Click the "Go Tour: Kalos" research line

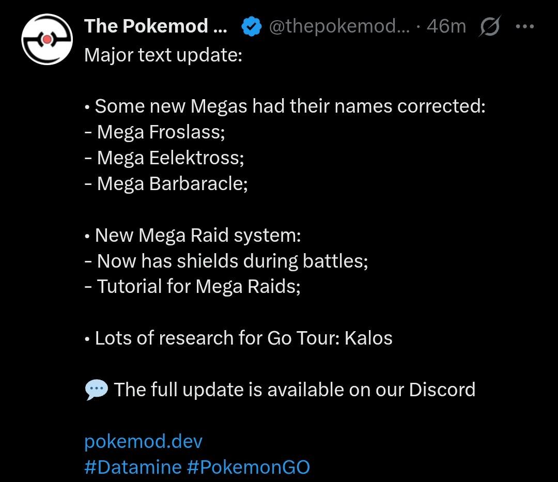239,338
